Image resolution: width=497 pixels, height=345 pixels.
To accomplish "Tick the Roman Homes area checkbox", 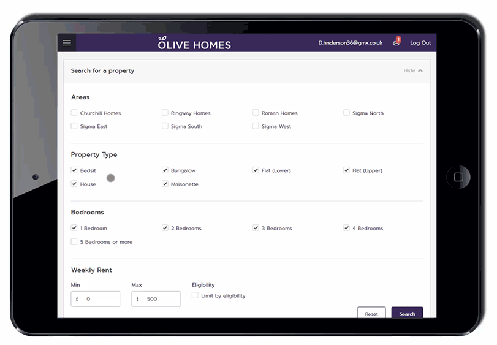I will [256, 113].
